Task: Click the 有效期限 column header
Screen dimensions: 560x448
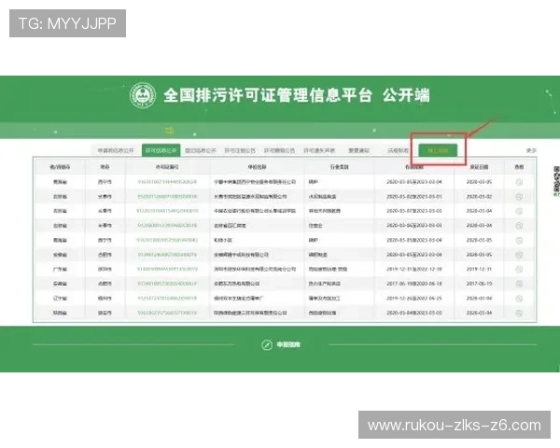Action: [x=414, y=167]
